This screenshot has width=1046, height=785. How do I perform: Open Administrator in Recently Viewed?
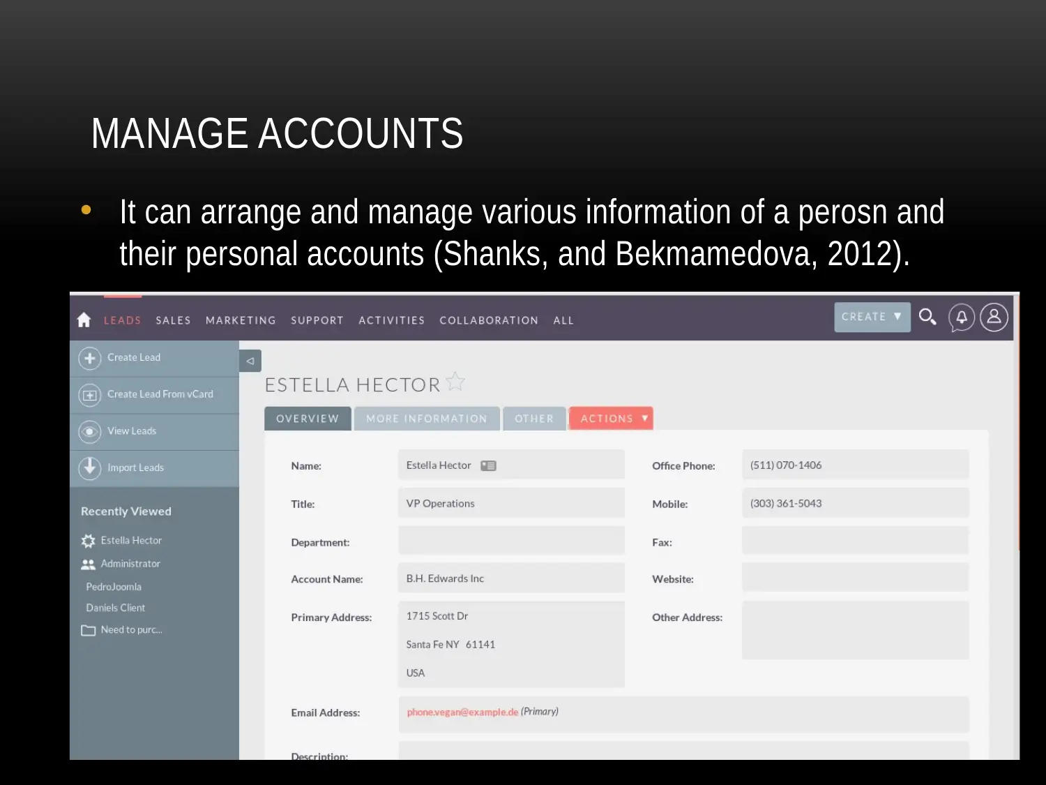(130, 564)
